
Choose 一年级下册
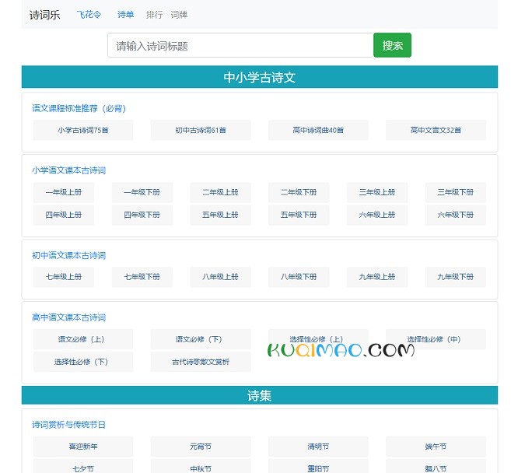(x=142, y=192)
